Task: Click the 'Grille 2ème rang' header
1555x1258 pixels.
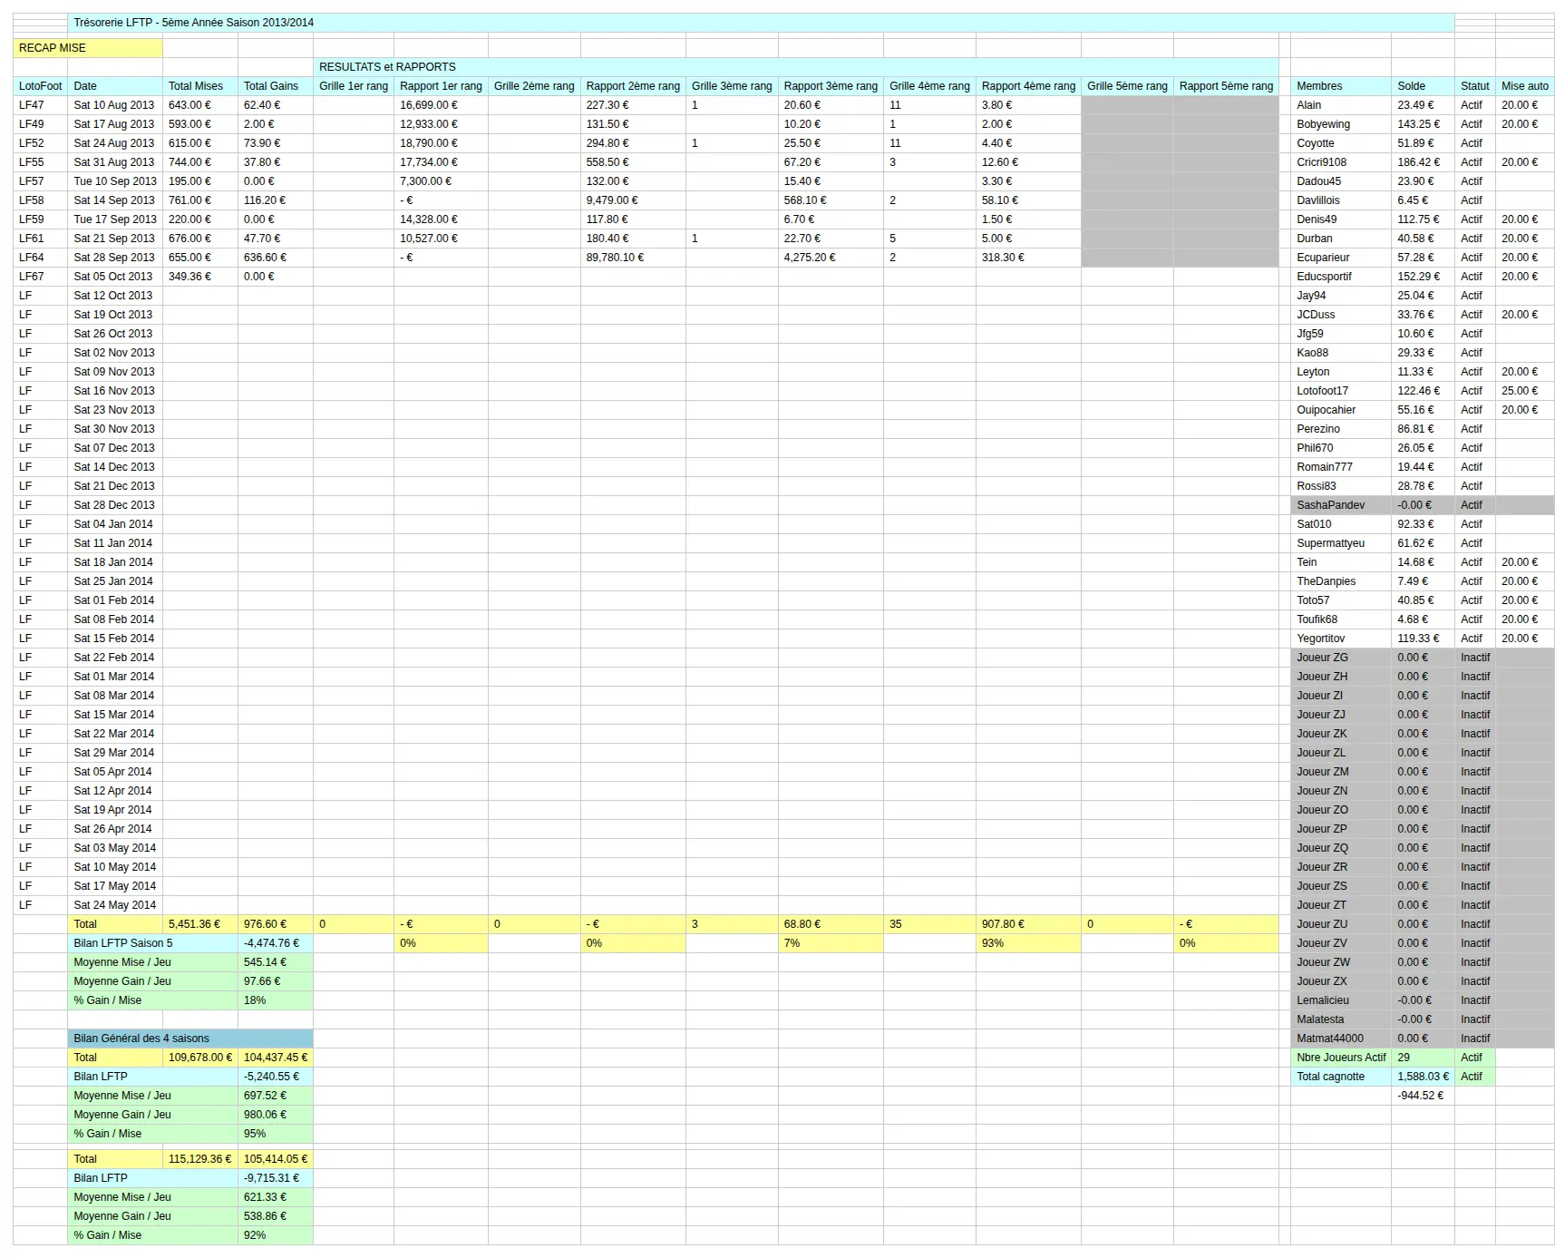Action: pyautogui.click(x=534, y=86)
